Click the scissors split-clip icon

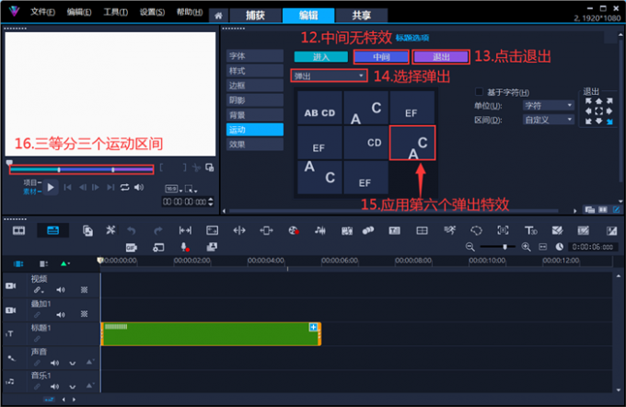(x=196, y=168)
